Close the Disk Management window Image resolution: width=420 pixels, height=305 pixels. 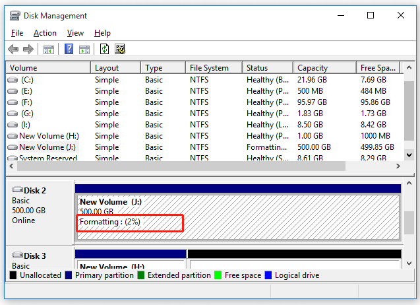[401, 16]
